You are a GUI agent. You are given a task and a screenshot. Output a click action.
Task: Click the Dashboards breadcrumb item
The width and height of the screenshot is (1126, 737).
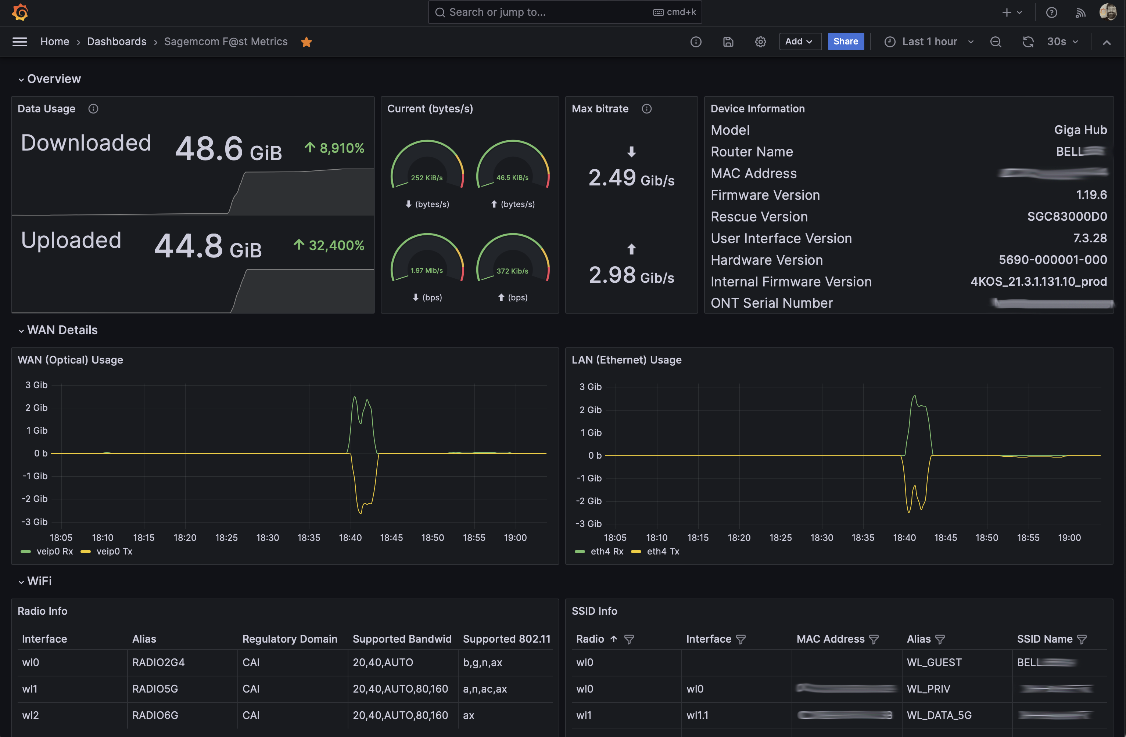click(116, 40)
